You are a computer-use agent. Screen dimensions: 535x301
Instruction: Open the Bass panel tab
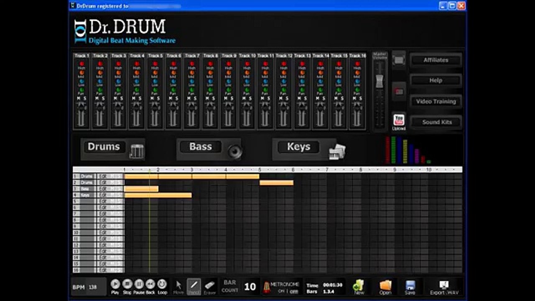[201, 147]
